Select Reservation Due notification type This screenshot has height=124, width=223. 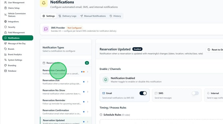[x=66, y=82]
